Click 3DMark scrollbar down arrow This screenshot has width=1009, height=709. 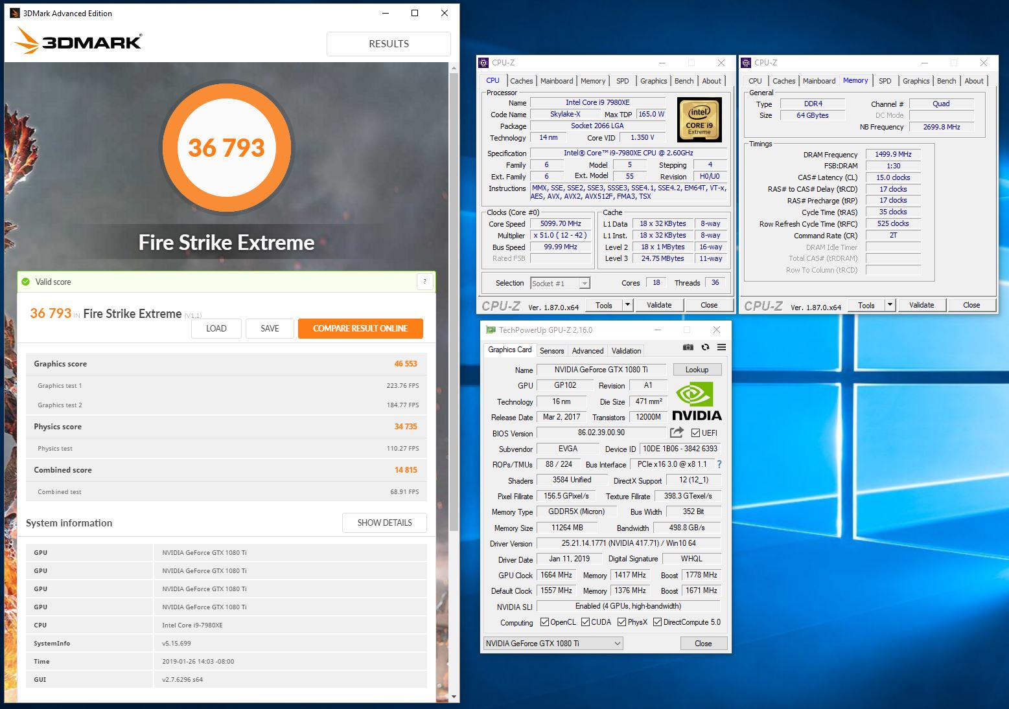pyautogui.click(x=454, y=697)
